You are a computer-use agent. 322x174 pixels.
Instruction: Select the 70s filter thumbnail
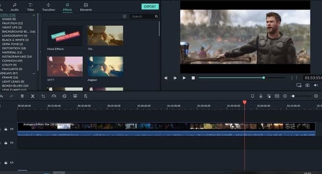105,35
